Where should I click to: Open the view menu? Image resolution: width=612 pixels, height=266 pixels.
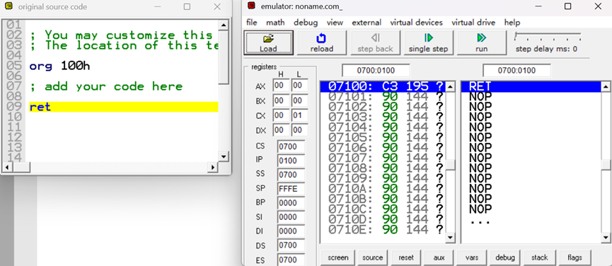tap(335, 23)
